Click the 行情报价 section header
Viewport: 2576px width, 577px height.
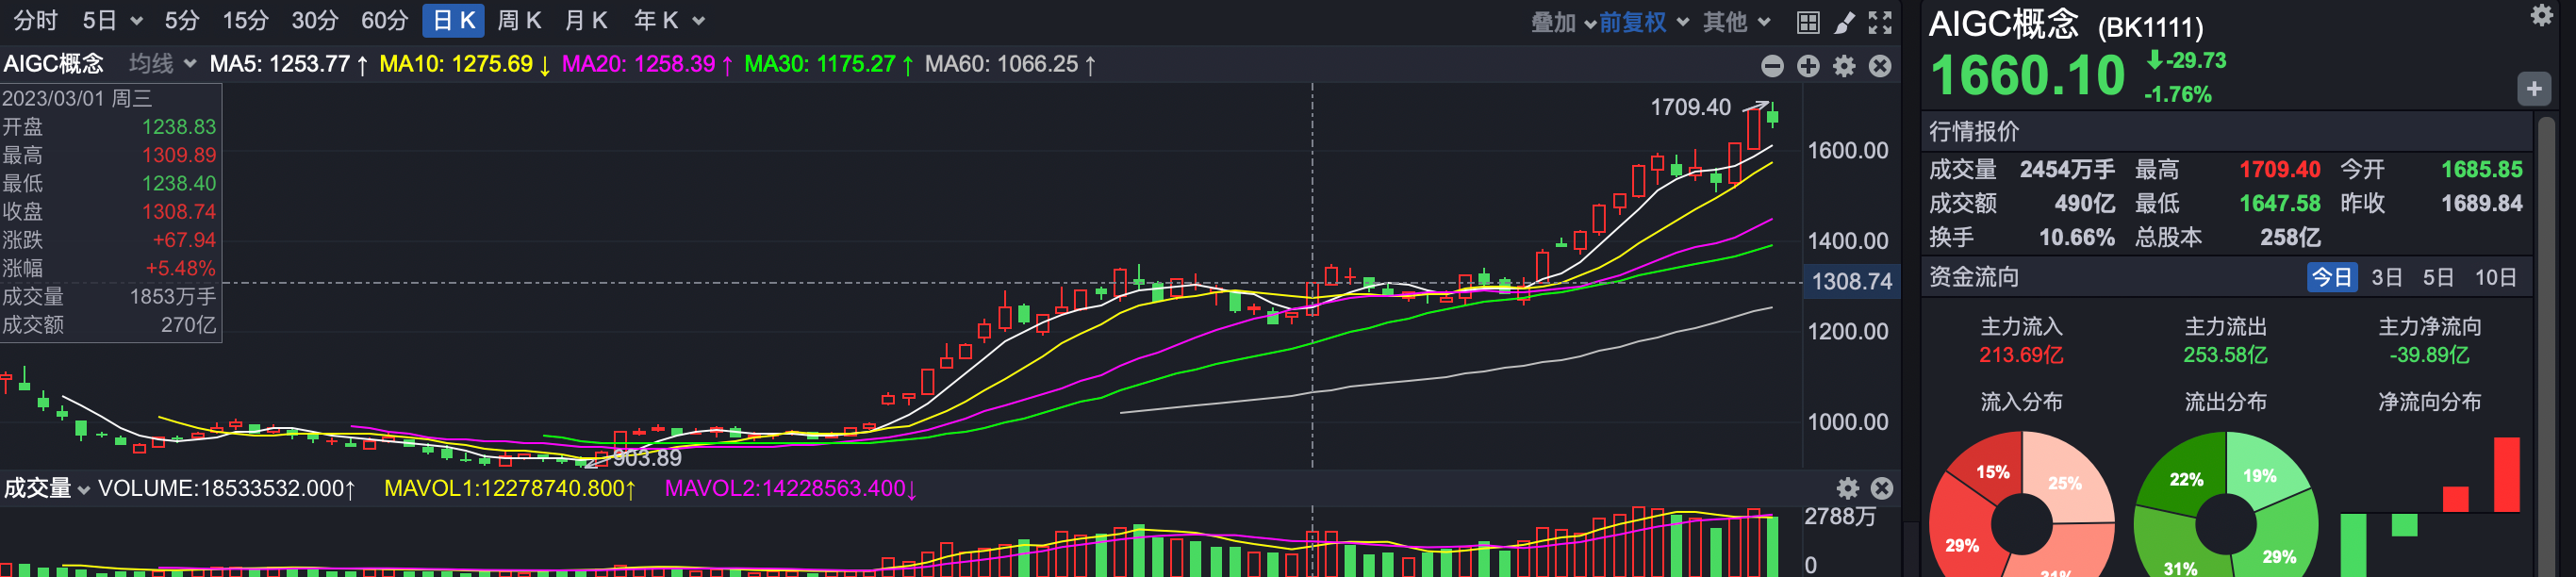1974,131
